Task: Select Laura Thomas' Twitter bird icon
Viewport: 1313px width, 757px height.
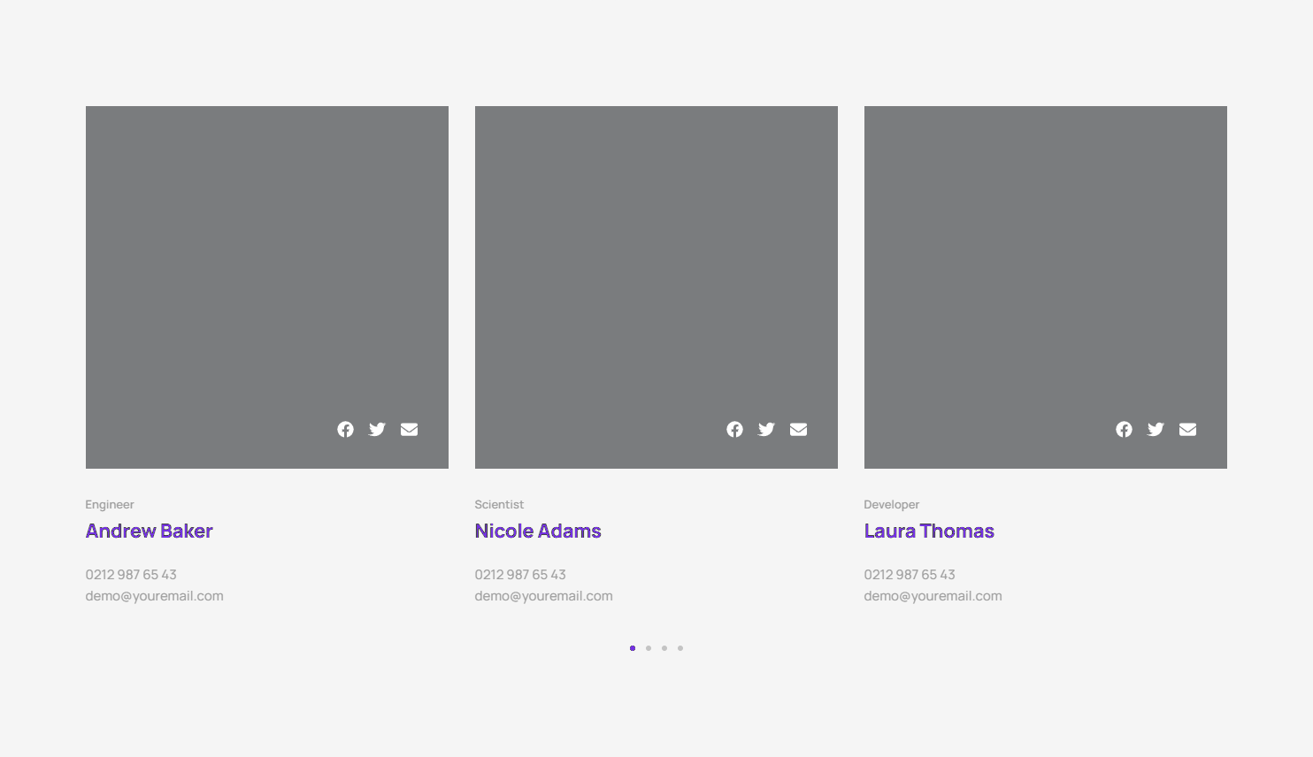Action: (x=1156, y=429)
